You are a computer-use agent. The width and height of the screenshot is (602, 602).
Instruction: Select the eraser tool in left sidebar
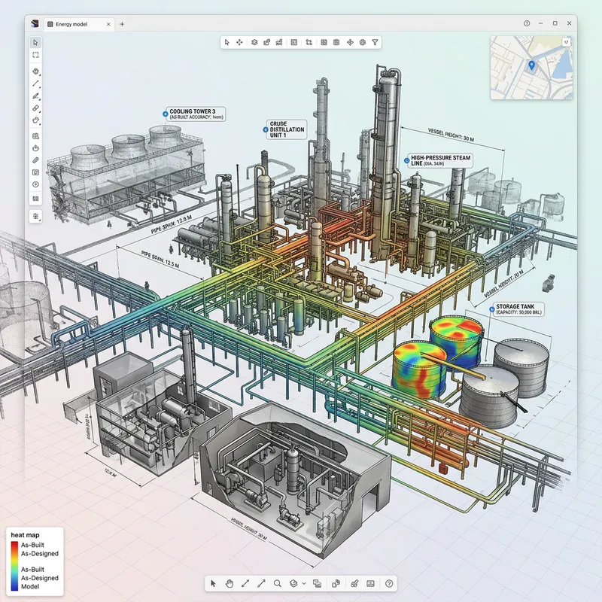coord(35,109)
